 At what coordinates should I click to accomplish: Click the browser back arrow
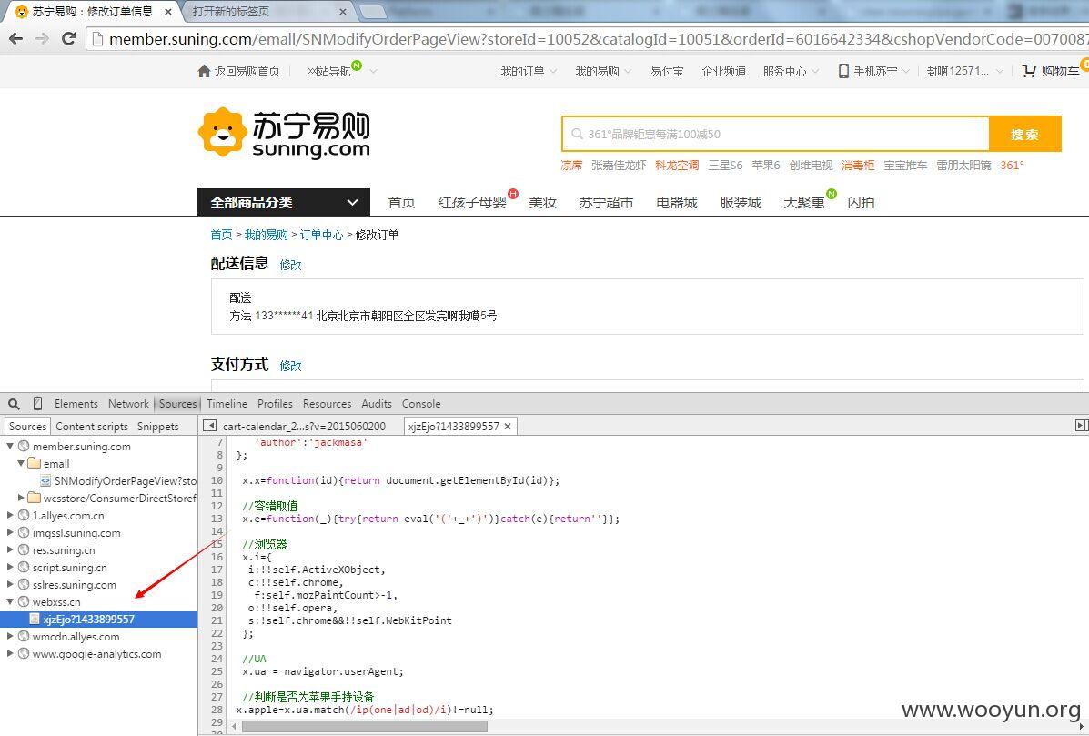coord(16,39)
